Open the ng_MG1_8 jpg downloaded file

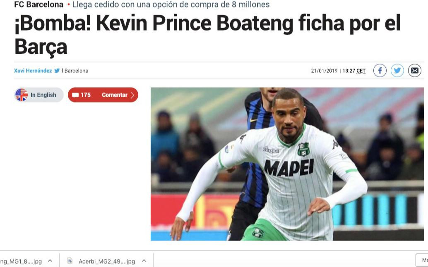pos(21,261)
